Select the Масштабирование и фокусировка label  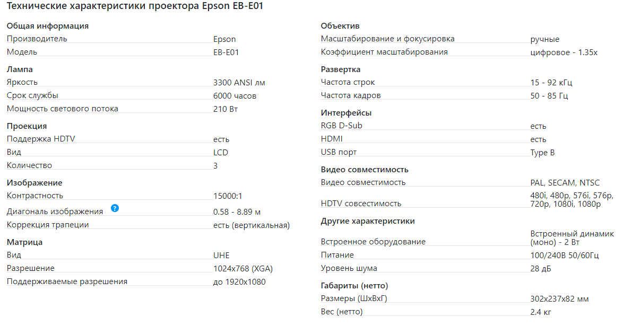[x=388, y=39]
